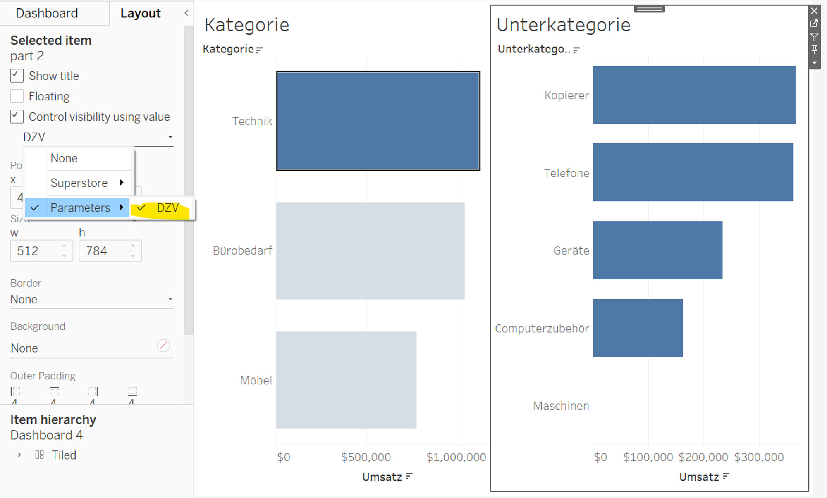Switch to the Dashboard tab
This screenshot has height=498, width=827.
coord(47,13)
